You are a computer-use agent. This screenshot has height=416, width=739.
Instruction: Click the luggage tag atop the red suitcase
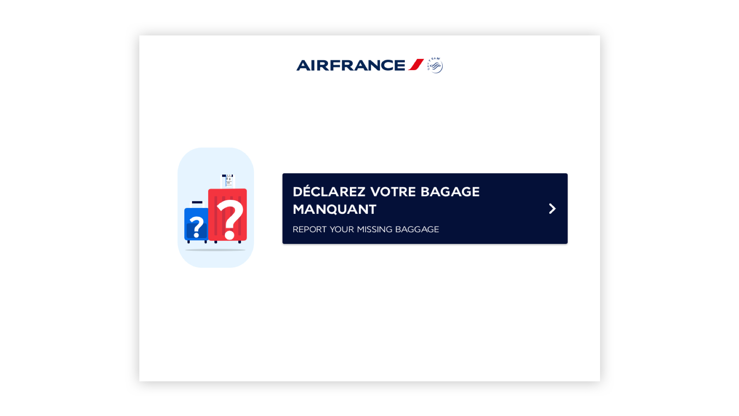point(228,181)
